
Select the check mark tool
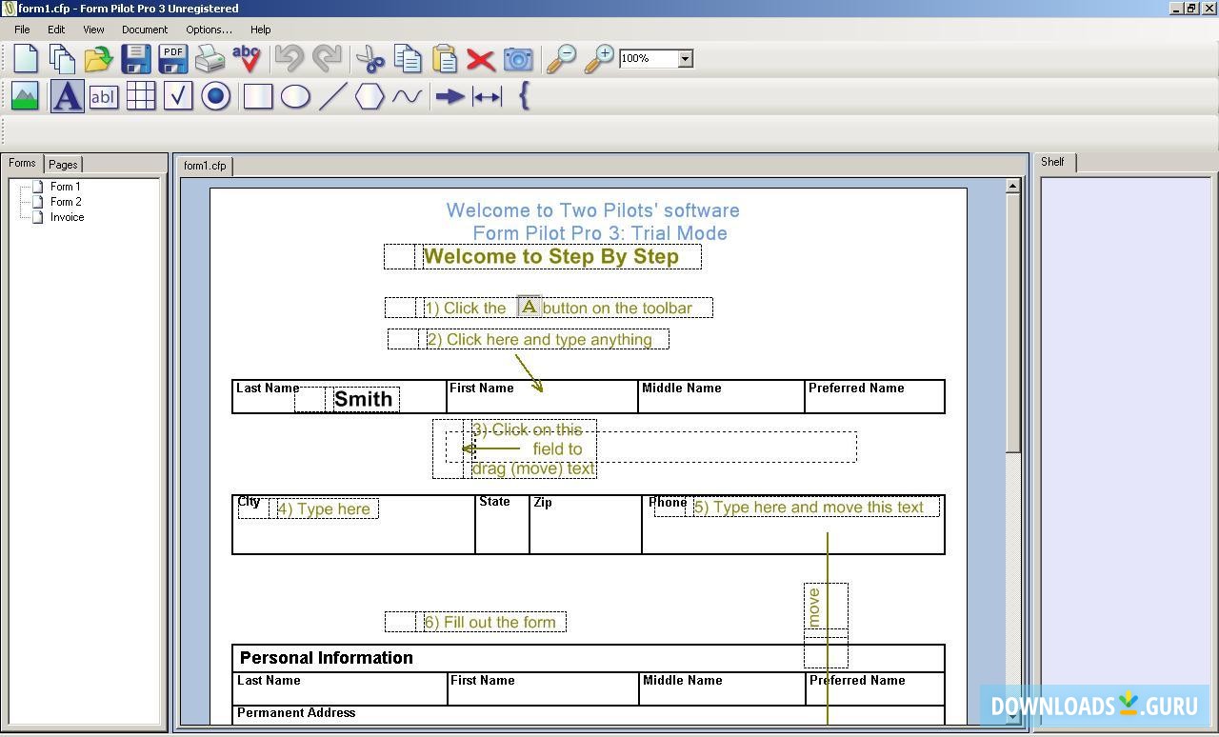pyautogui.click(x=178, y=96)
